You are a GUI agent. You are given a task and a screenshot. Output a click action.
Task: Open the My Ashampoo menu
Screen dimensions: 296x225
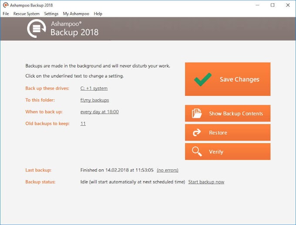(x=76, y=14)
